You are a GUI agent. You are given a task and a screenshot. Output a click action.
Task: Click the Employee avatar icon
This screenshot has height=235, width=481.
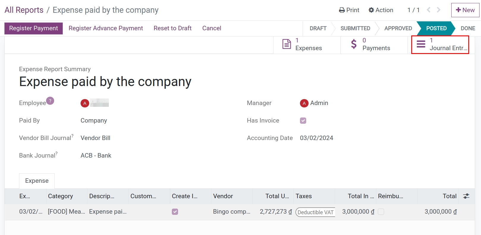pyautogui.click(x=85, y=103)
